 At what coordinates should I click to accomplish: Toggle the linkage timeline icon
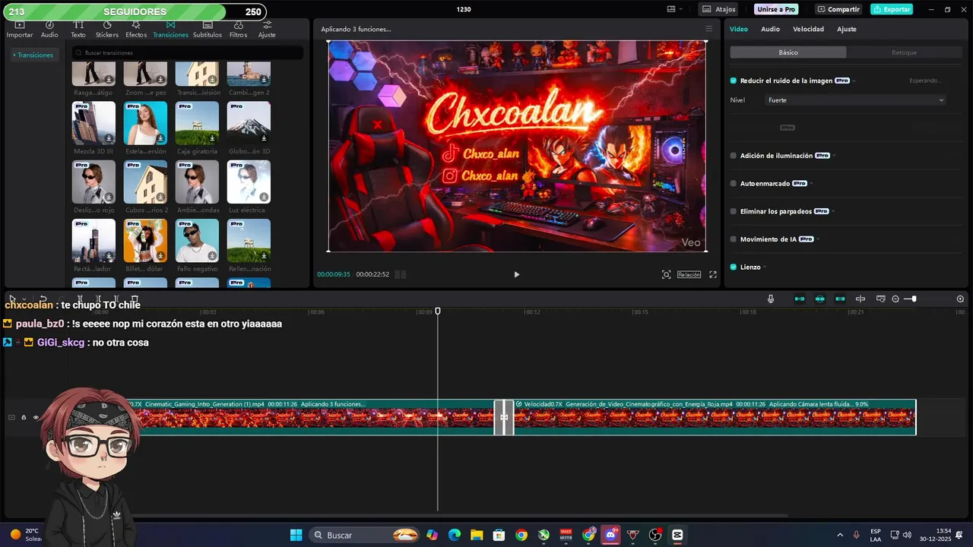840,299
